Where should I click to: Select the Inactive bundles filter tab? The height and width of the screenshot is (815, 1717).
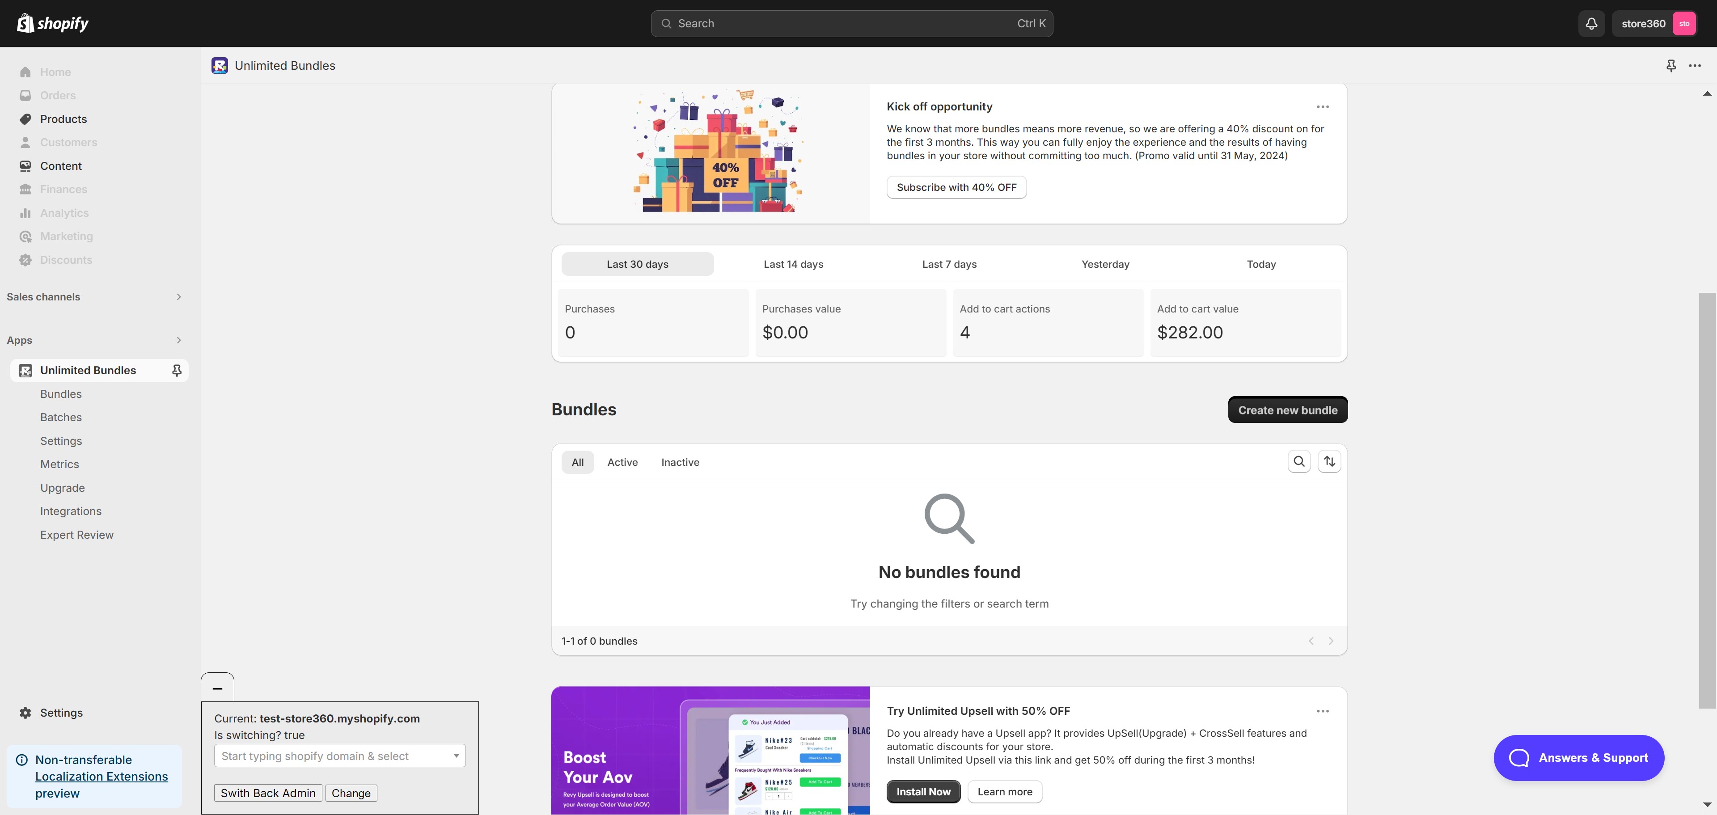click(x=680, y=462)
